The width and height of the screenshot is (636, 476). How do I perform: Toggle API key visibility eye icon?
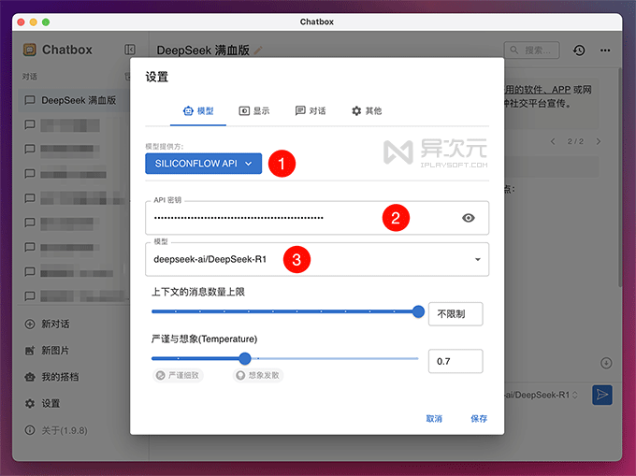468,218
